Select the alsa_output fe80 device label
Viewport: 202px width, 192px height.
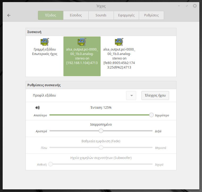tap(119, 58)
